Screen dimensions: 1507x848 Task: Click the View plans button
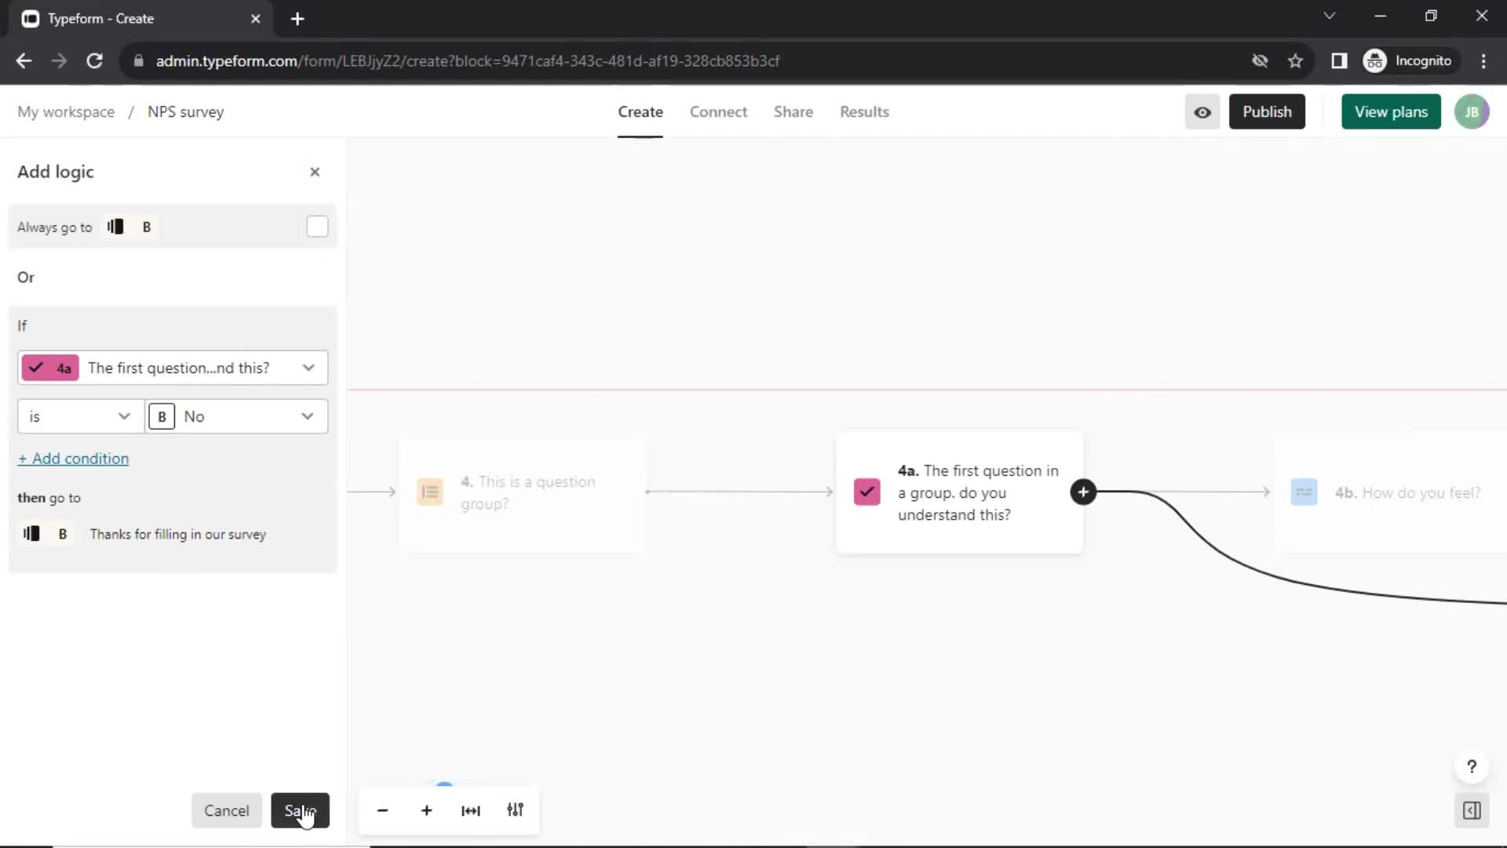pyautogui.click(x=1391, y=112)
